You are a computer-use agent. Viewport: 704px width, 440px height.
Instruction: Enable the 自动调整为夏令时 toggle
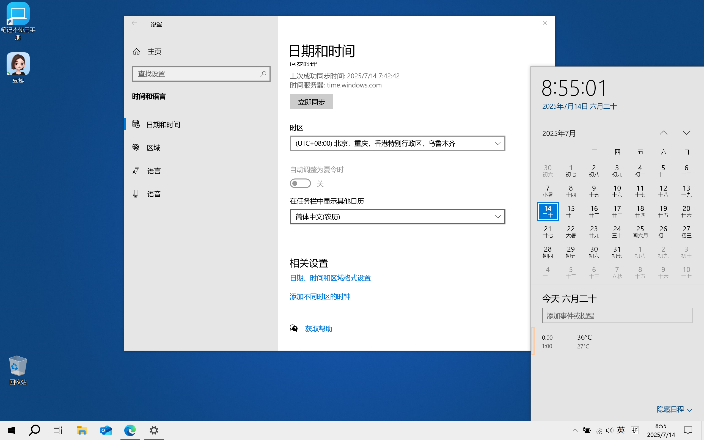click(x=300, y=183)
